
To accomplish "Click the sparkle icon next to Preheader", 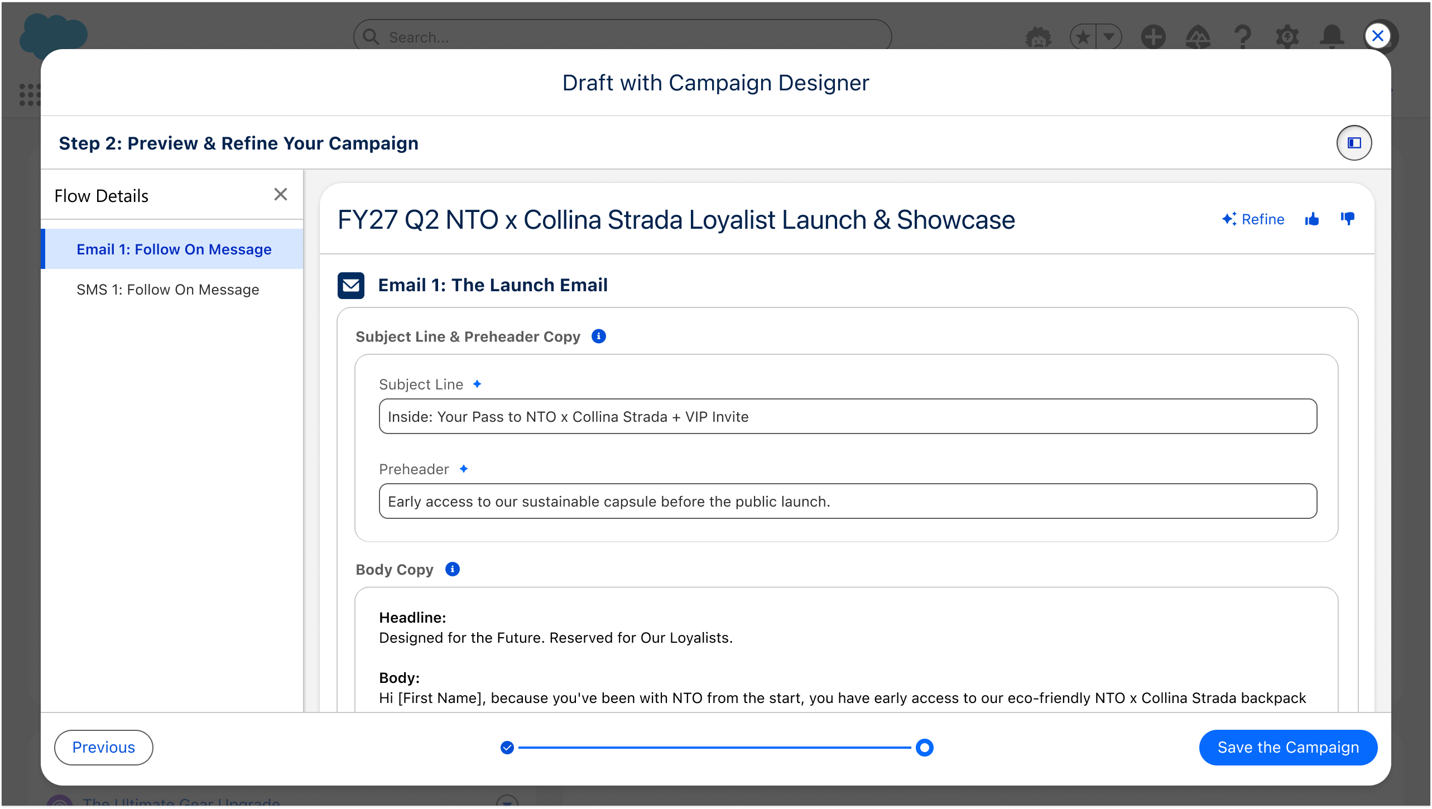I will (x=464, y=469).
